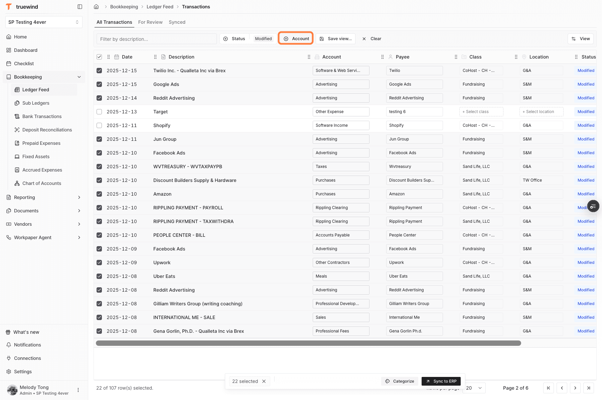Open Sub Ledgers page
This screenshot has width=602, height=400.
36,103
